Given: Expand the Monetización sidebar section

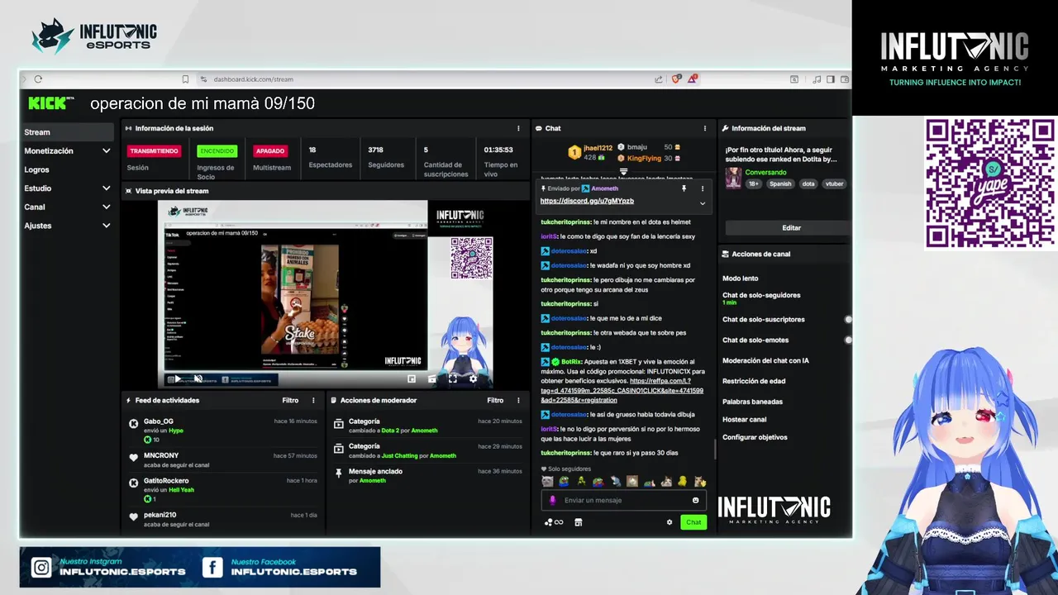Looking at the screenshot, I should pos(106,151).
